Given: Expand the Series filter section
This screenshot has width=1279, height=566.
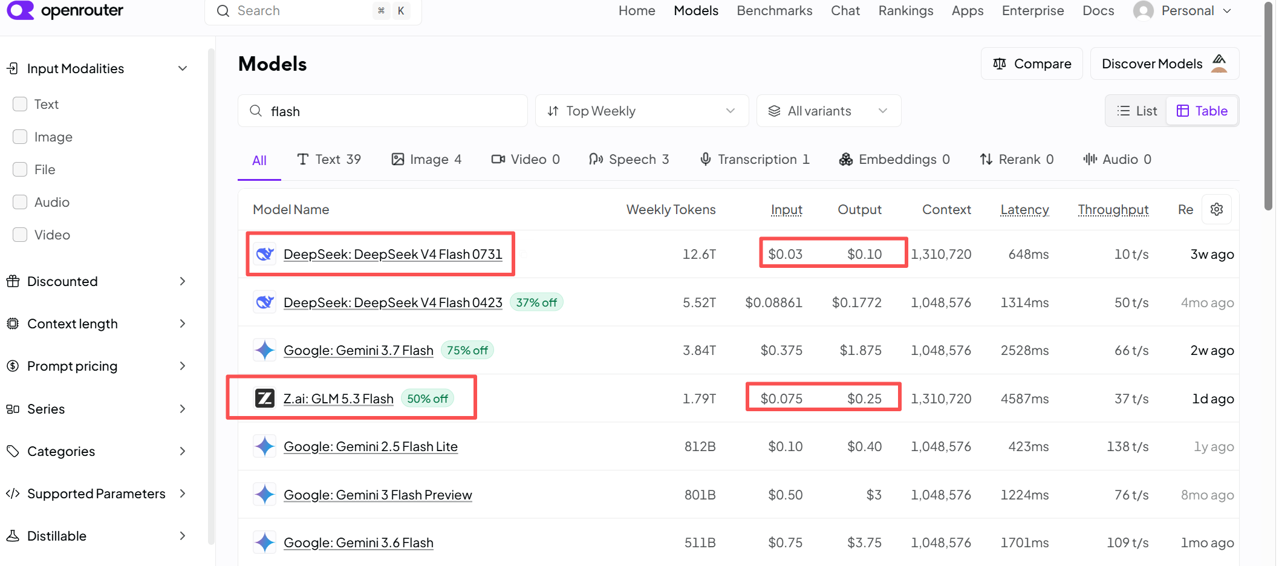Looking at the screenshot, I should (x=183, y=409).
